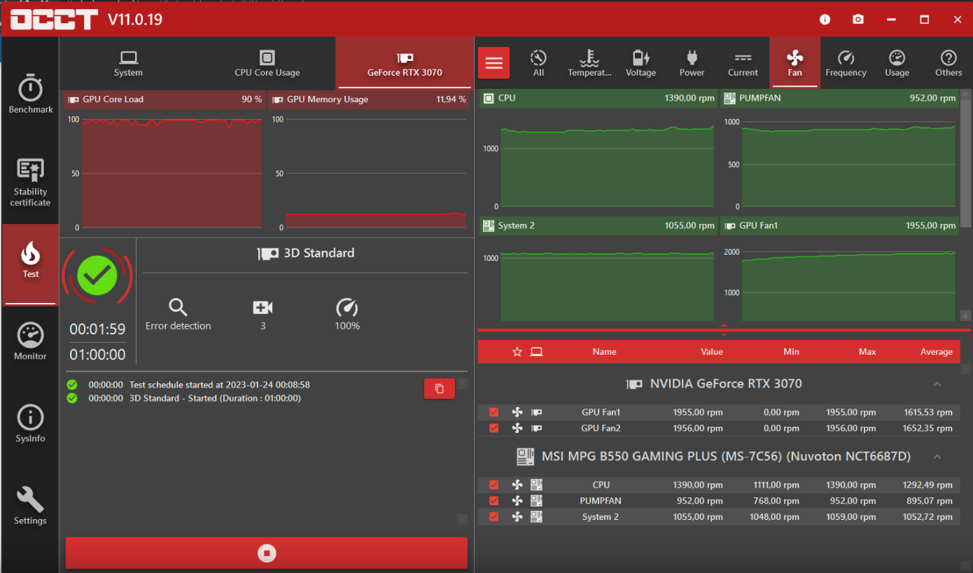Uncheck the GPU Fan2 checkbox
Image resolution: width=973 pixels, height=573 pixels.
494,428
